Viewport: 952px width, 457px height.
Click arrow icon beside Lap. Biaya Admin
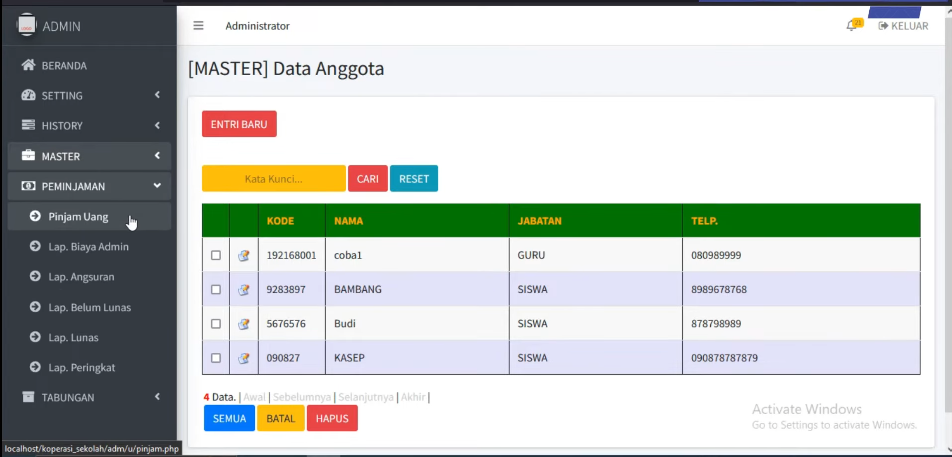(x=35, y=246)
